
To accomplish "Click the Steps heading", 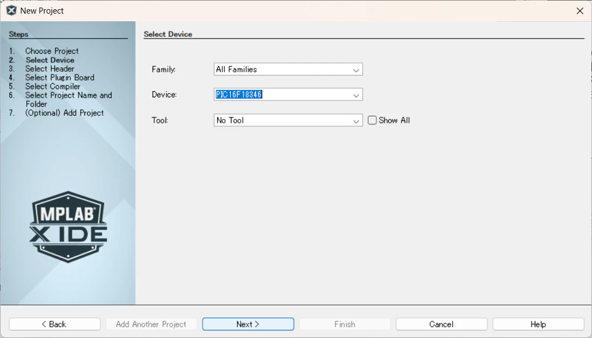I will (19, 34).
